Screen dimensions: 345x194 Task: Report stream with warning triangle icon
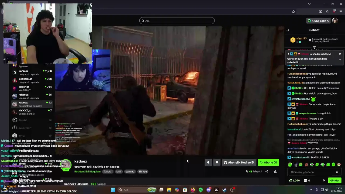coord(275,171)
